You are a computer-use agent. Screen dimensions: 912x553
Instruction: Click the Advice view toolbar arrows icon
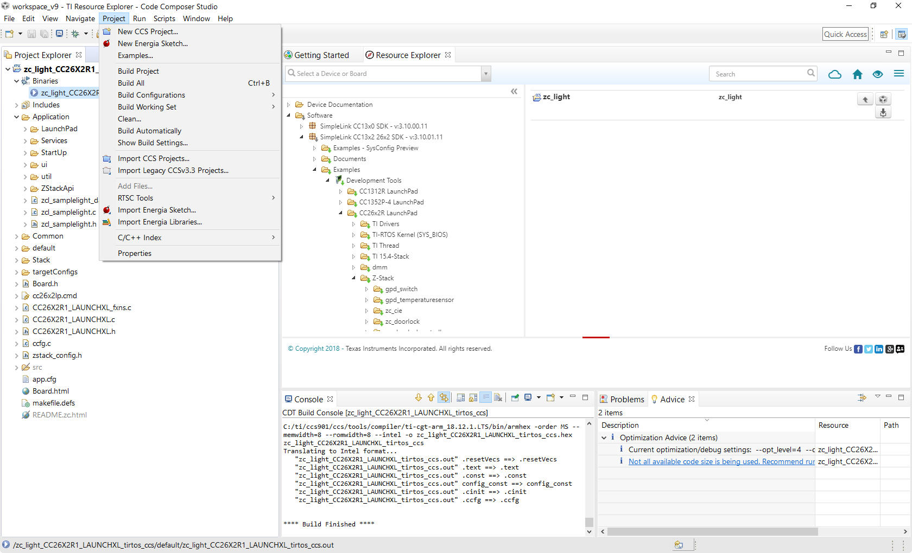[862, 398]
